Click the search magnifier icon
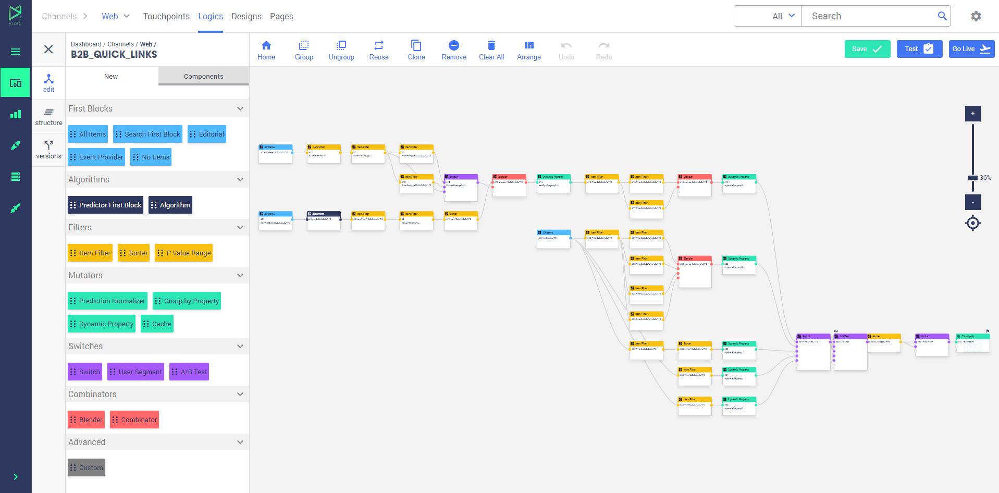 click(942, 16)
